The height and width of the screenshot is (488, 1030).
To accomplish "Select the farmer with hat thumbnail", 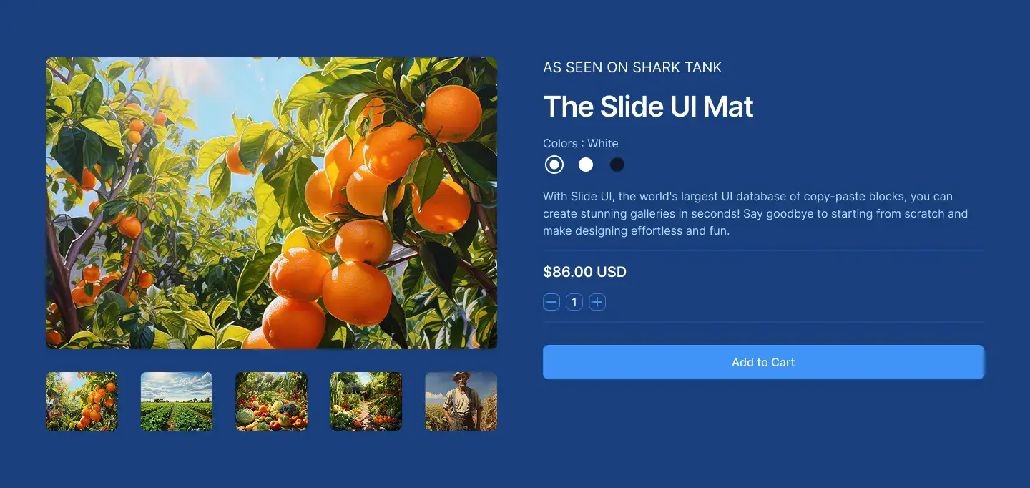I will (x=461, y=401).
